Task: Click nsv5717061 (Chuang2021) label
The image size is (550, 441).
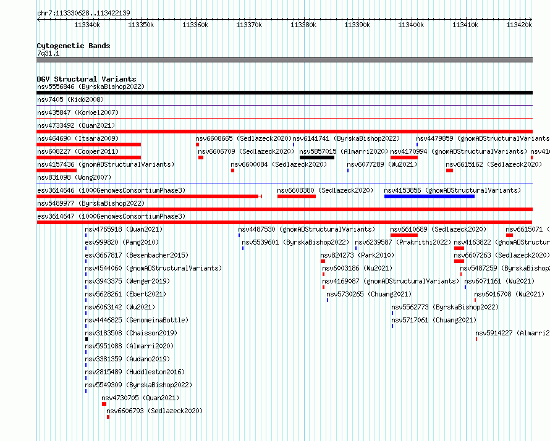Action: click(434, 320)
